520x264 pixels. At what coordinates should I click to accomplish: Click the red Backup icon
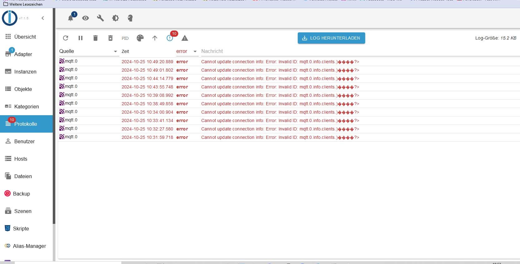(7, 194)
